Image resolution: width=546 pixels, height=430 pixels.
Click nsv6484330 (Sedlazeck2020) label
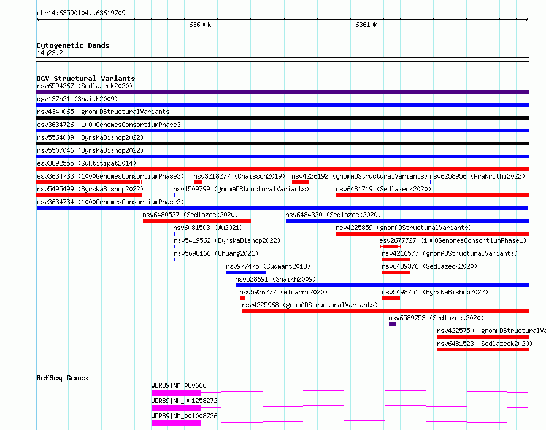click(x=333, y=215)
